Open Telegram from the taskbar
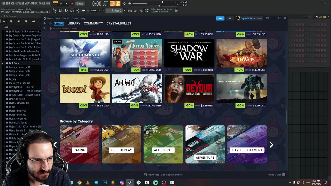 pos(96,183)
